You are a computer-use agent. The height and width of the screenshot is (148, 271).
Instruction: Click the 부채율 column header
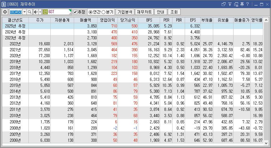coord(207,20)
